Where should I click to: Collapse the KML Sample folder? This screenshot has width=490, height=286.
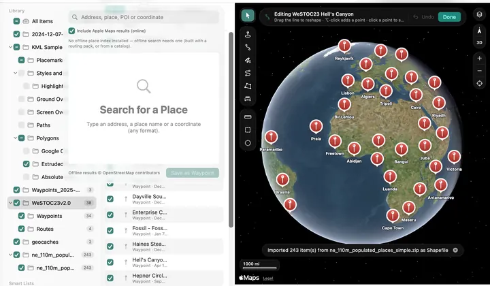click(10, 47)
